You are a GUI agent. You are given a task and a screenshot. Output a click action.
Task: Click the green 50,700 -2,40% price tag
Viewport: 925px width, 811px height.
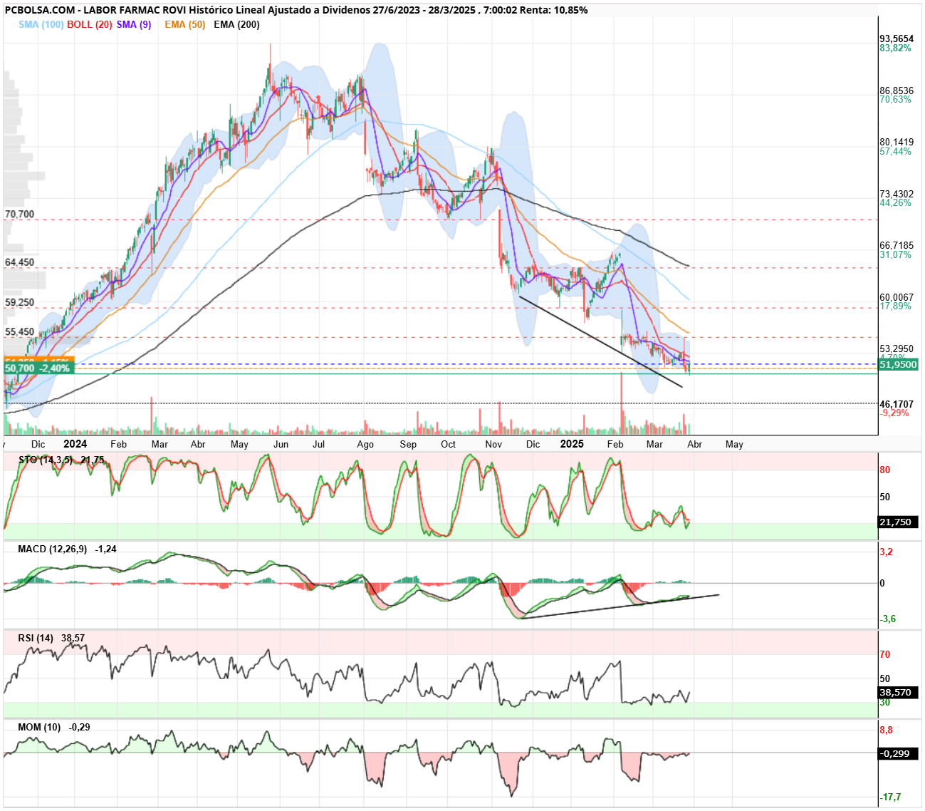pos(38,368)
